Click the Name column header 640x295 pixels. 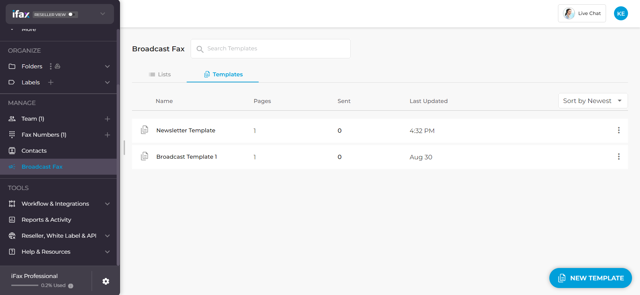point(164,101)
